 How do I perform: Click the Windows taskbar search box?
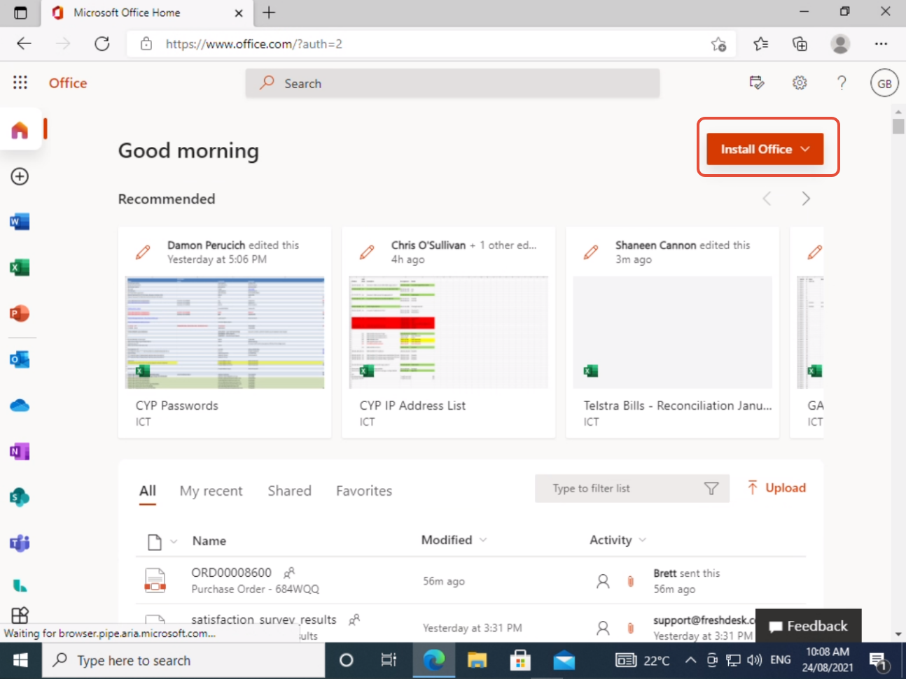(183, 660)
